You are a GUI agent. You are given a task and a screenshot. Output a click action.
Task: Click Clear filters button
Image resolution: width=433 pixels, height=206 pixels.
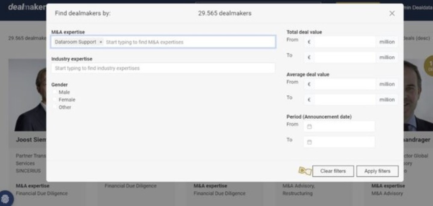click(333, 171)
